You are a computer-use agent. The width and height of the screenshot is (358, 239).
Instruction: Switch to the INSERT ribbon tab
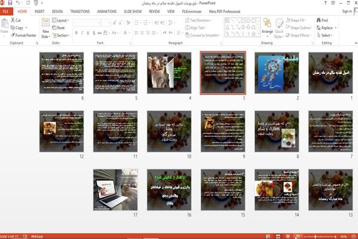[39, 11]
